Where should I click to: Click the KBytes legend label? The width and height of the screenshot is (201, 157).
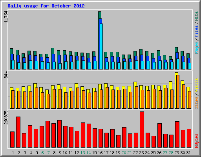pos(197,141)
